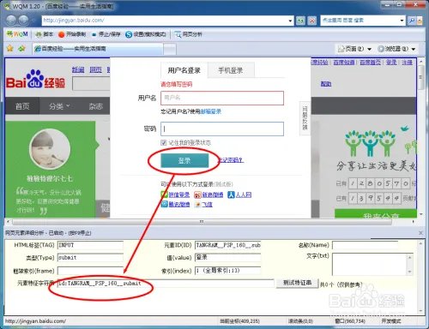Click the 密码 password input field
The image size is (429, 329).
pos(222,129)
